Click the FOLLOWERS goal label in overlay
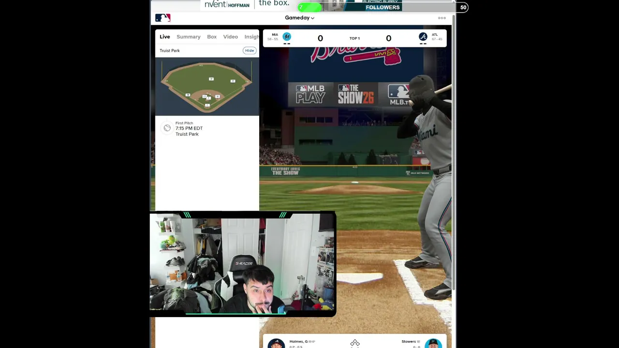This screenshot has width=619, height=348. click(383, 7)
